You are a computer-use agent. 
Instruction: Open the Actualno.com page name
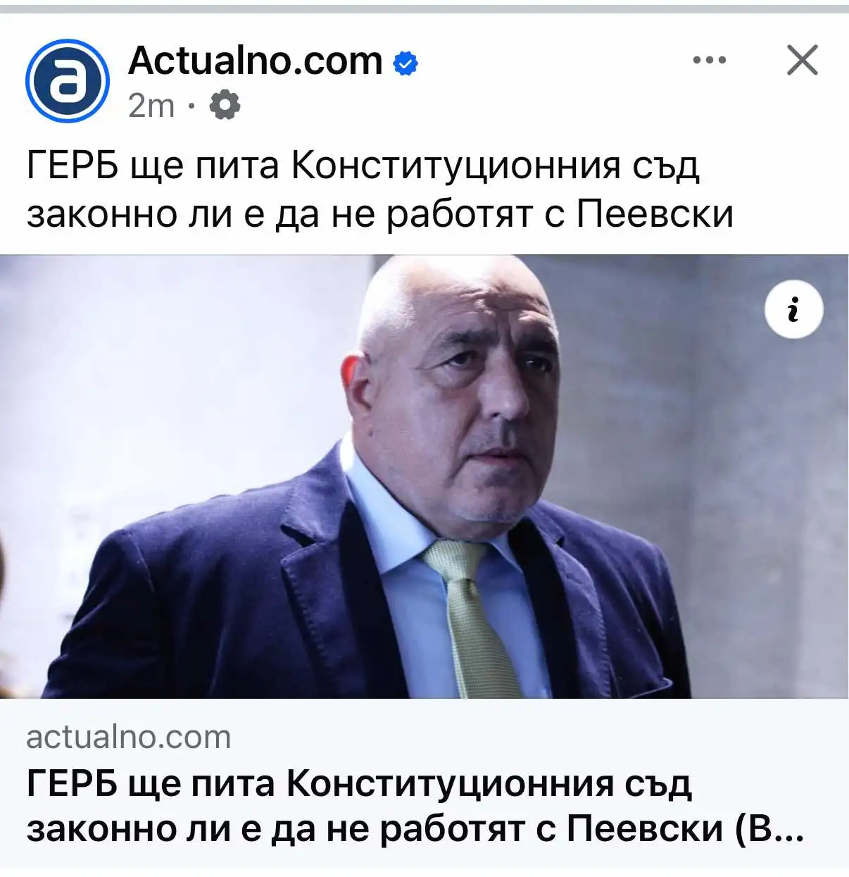tap(256, 61)
